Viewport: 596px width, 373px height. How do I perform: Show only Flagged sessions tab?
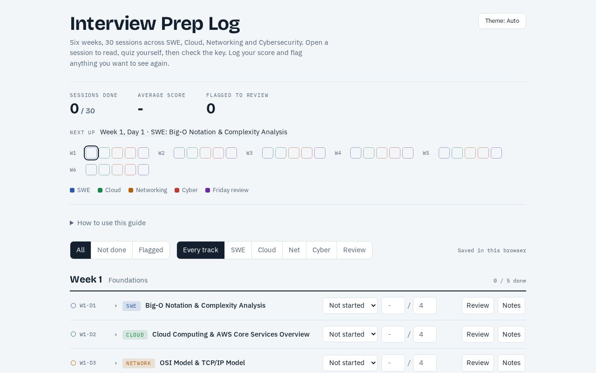tap(151, 250)
